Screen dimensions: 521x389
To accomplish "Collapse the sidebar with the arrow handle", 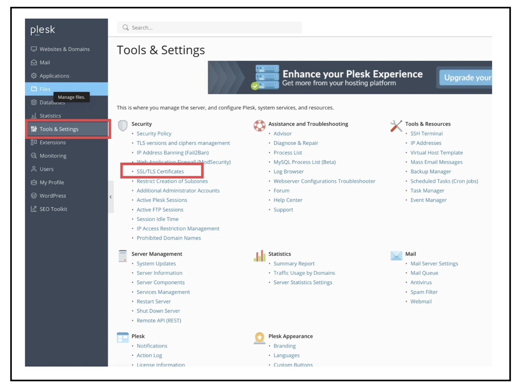I will 111,197.
